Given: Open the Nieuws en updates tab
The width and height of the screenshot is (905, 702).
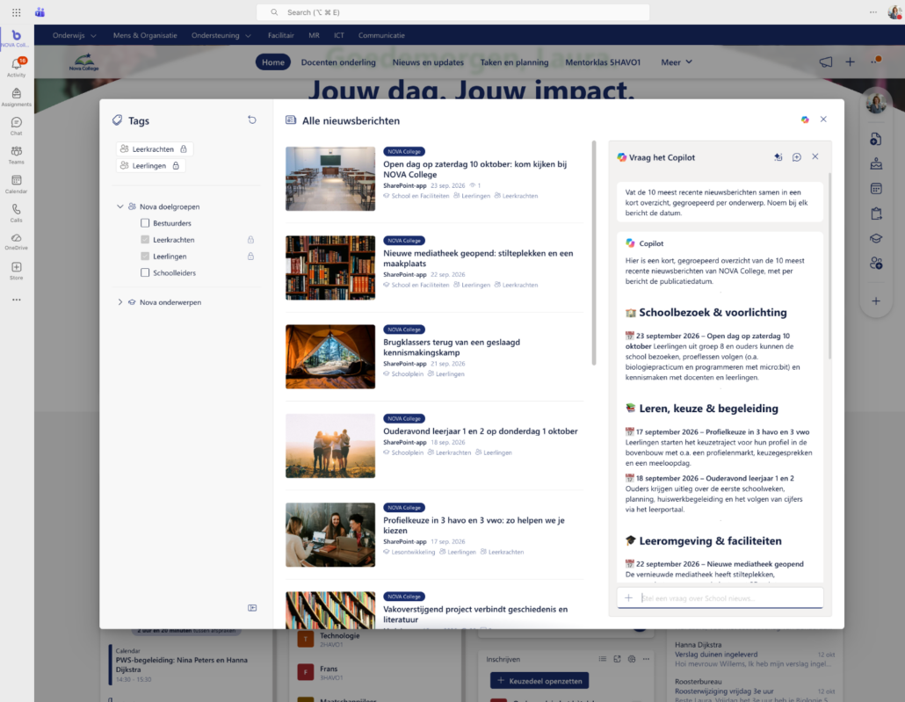Looking at the screenshot, I should pyautogui.click(x=428, y=62).
